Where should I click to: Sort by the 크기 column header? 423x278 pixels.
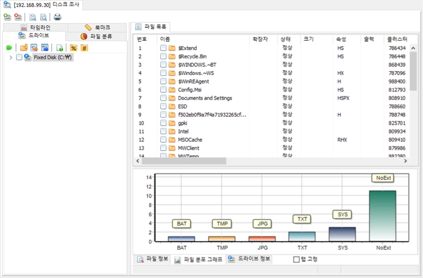[316, 39]
